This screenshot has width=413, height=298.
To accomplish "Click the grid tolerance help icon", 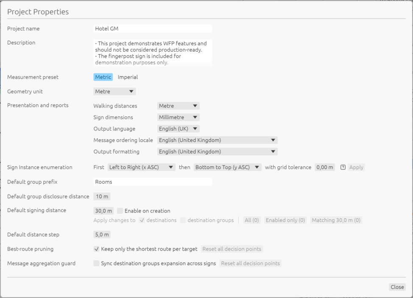I will click(x=343, y=167).
